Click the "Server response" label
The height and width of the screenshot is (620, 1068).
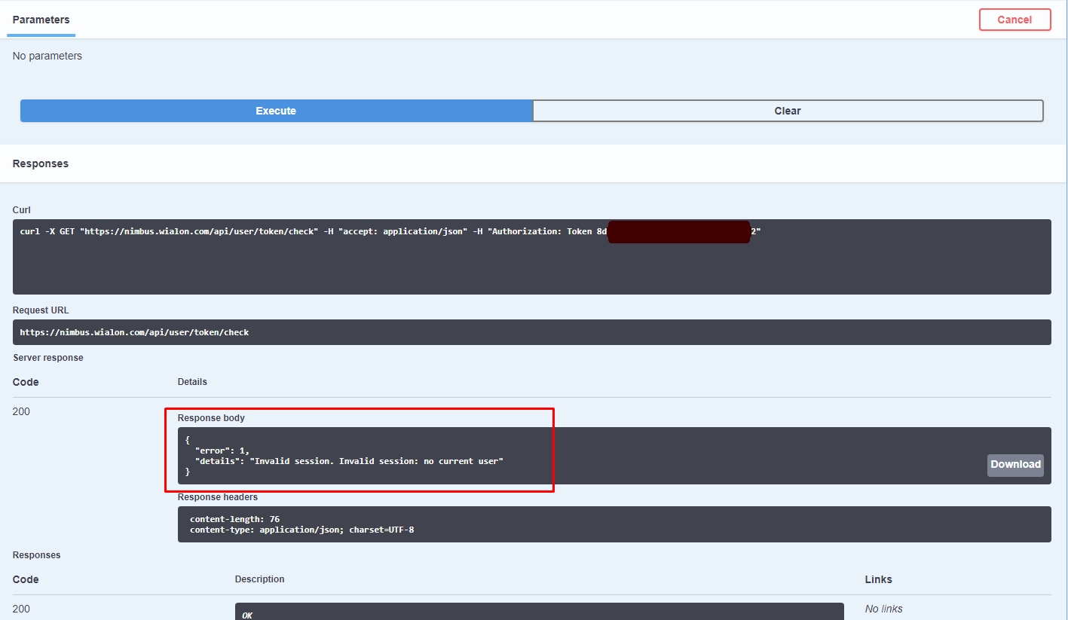click(x=48, y=358)
